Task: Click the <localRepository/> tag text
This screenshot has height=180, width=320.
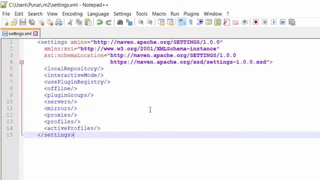Action: click(73, 68)
